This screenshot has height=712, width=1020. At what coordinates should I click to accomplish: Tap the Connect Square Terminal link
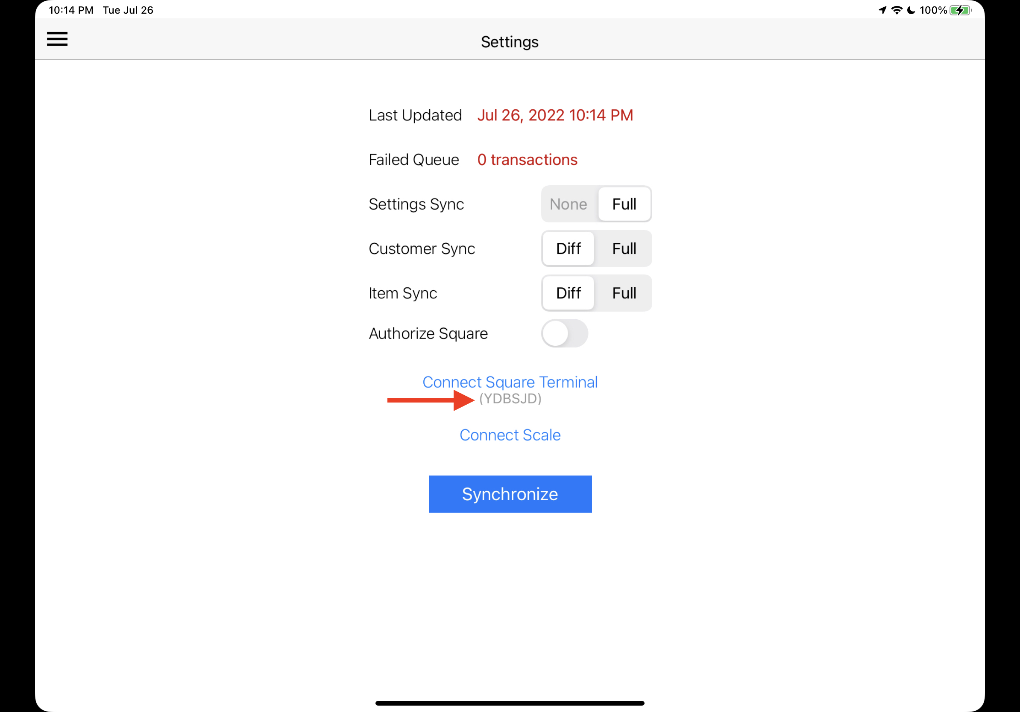click(510, 382)
